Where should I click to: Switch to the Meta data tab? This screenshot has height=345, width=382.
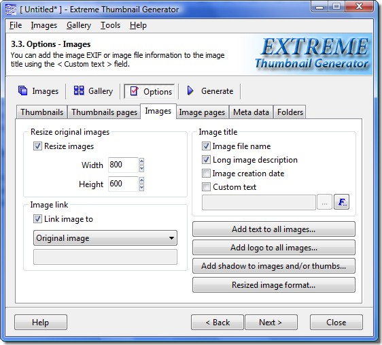251,112
